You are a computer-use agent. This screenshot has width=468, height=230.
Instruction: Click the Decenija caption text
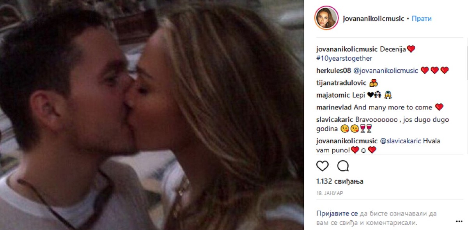click(392, 49)
